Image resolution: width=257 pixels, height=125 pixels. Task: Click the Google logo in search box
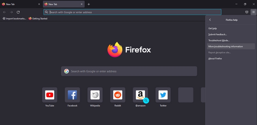coord(66,71)
